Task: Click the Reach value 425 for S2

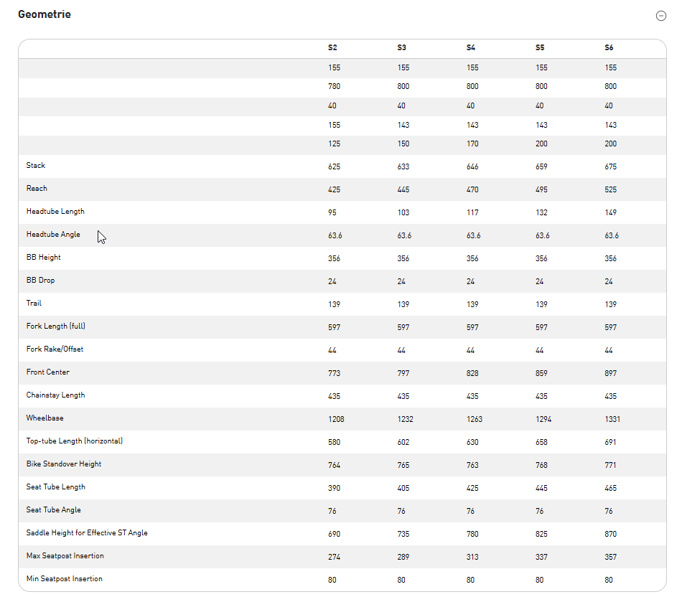Action: tap(334, 189)
